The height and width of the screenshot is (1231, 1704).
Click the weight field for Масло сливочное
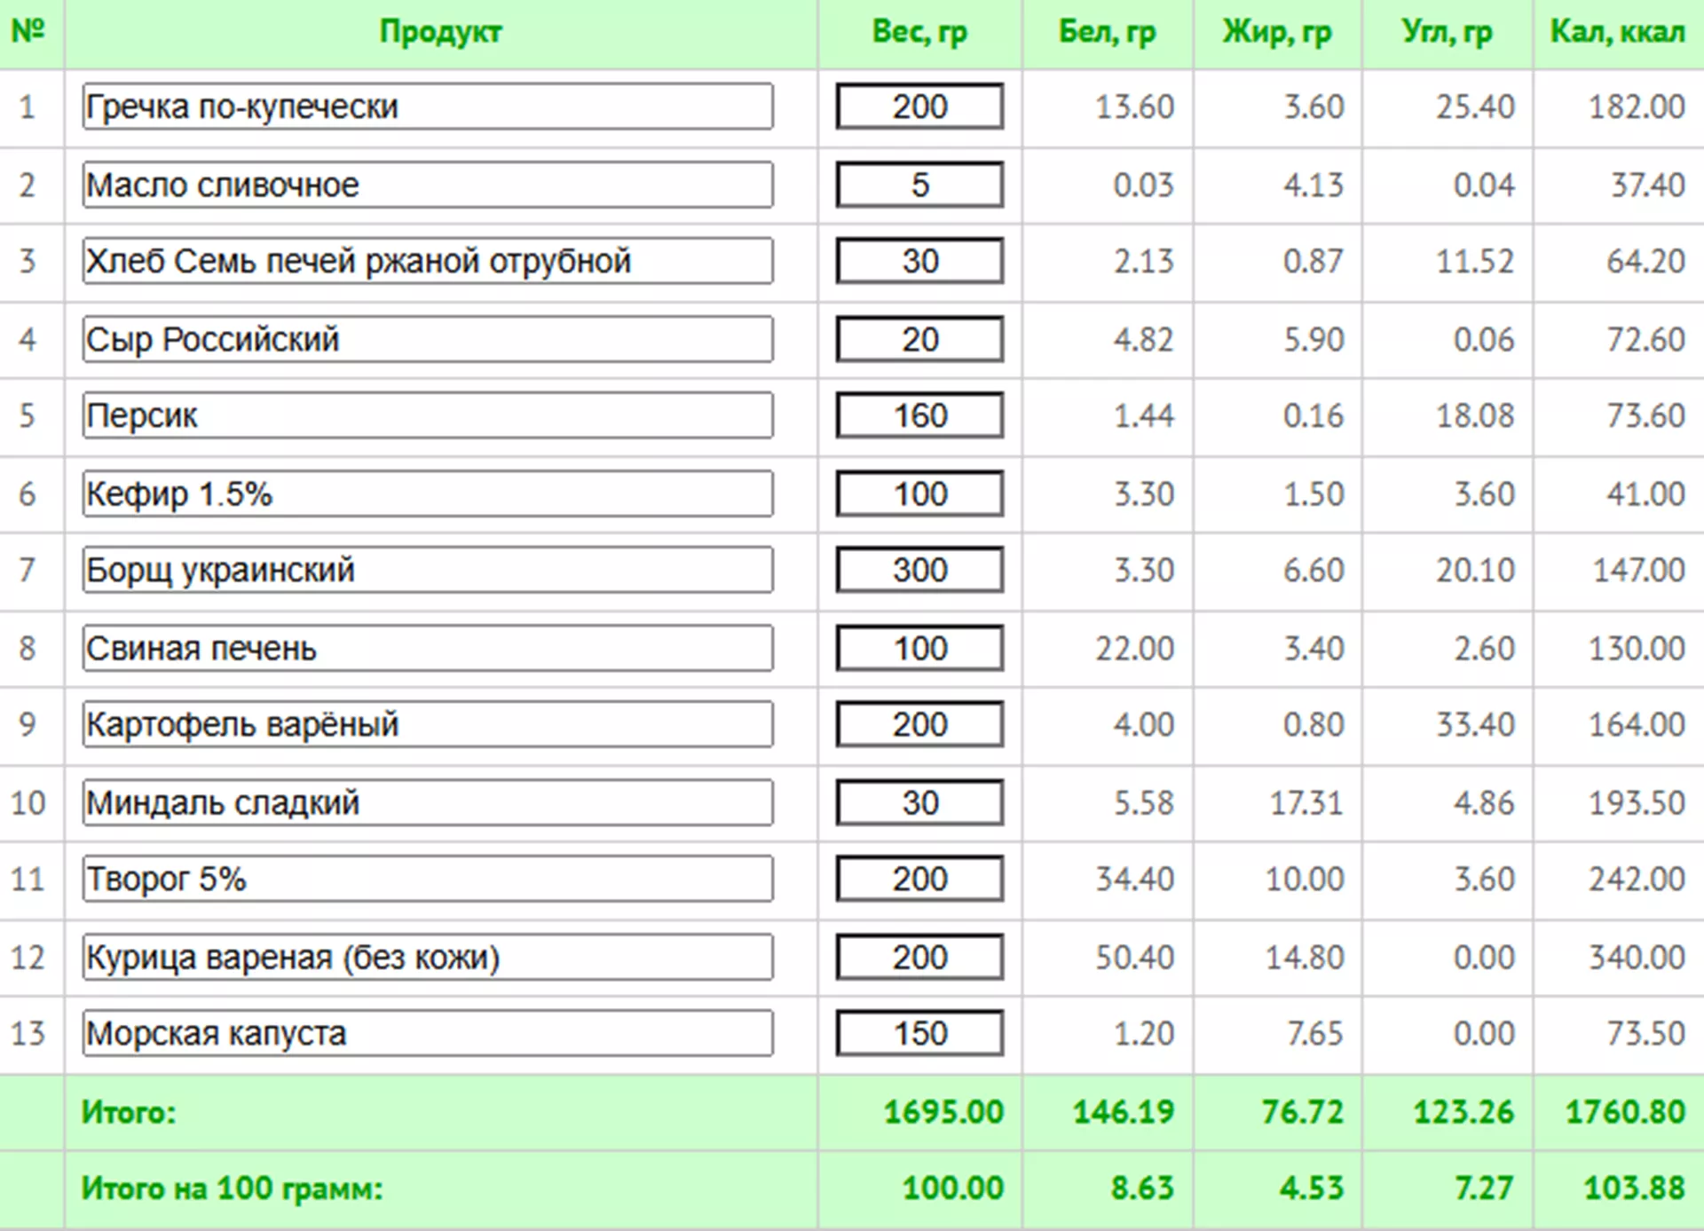click(x=919, y=185)
